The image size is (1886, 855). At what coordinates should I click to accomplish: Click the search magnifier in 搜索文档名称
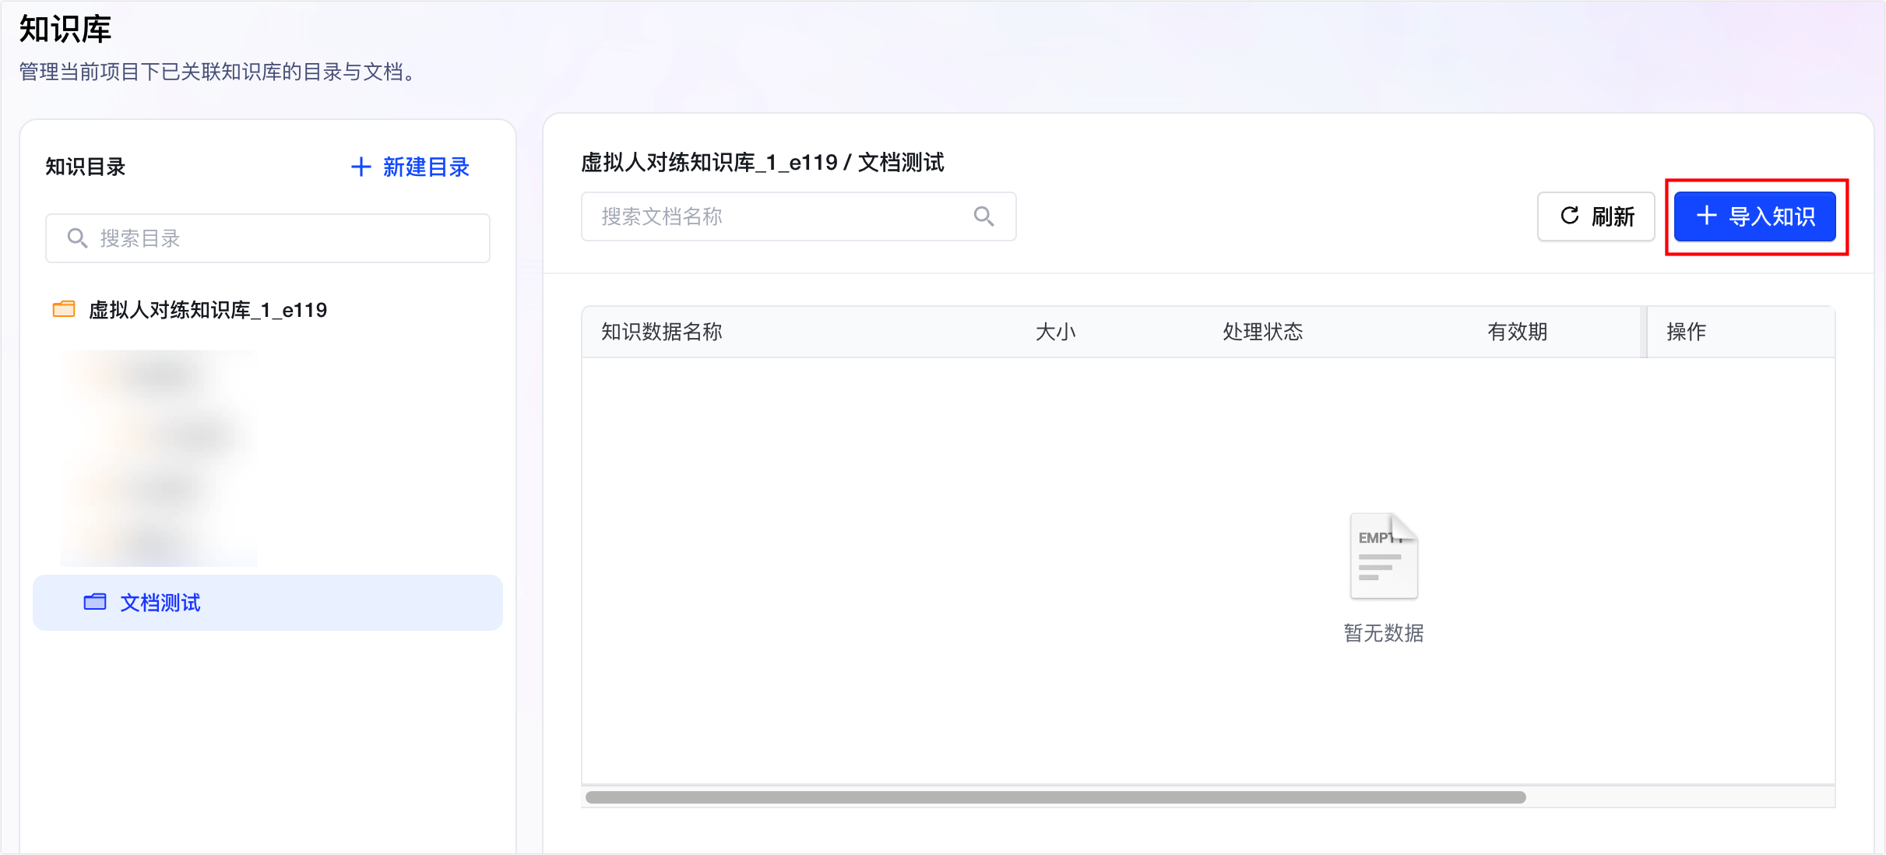point(983,216)
